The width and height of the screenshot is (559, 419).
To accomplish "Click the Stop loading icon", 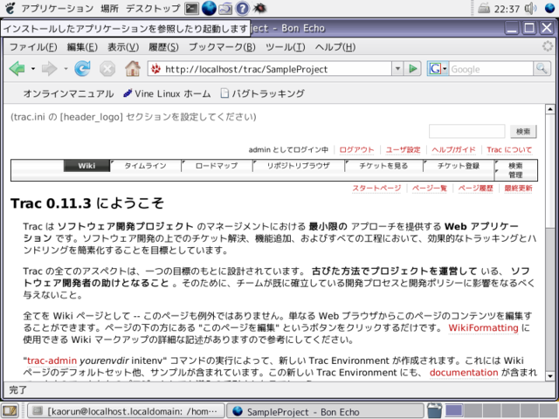I will click(107, 69).
